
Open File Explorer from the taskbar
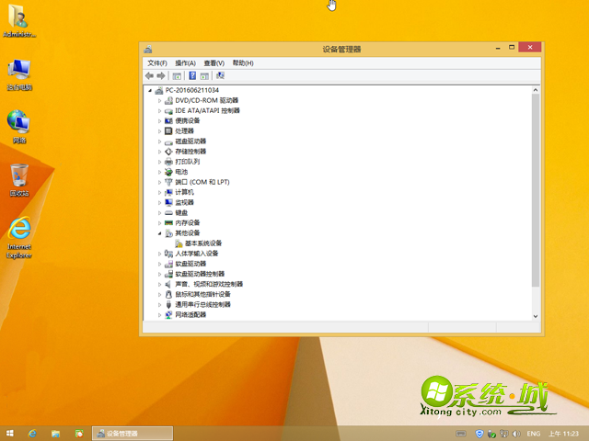click(55, 434)
